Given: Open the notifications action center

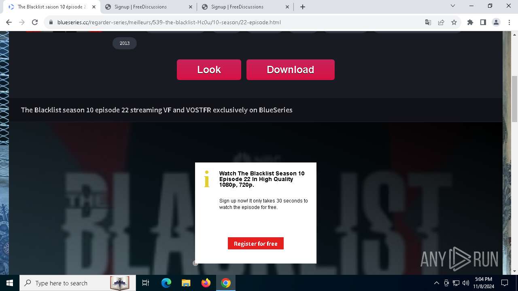Looking at the screenshot, I should (x=505, y=283).
